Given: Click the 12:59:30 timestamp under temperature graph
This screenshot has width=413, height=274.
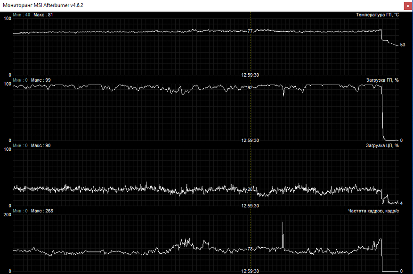Looking at the screenshot, I should tap(250, 75).
